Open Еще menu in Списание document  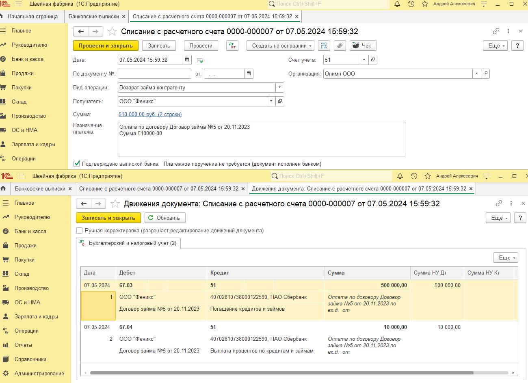pos(496,45)
